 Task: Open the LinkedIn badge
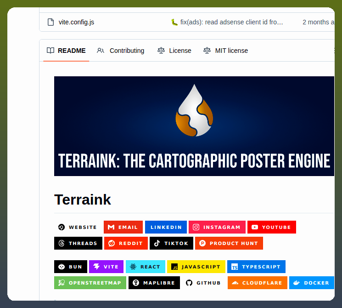pyautogui.click(x=166, y=227)
